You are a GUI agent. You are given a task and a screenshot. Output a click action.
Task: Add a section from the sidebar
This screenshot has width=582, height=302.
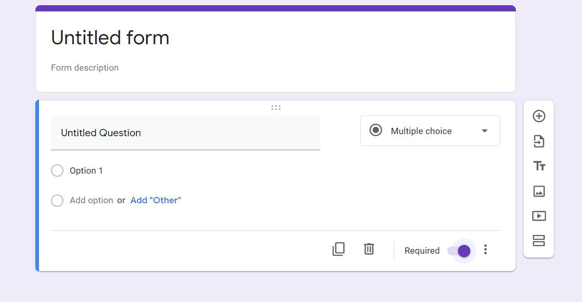click(x=539, y=241)
